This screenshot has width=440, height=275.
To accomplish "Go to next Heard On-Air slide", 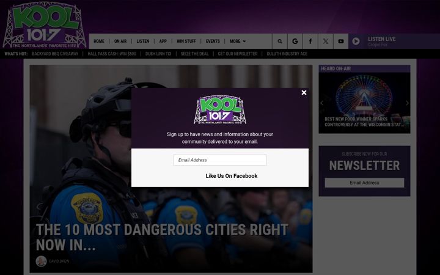I will coord(407,103).
